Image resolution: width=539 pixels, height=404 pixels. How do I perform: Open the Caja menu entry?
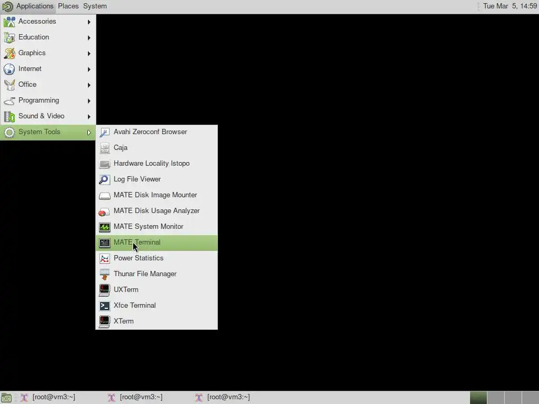(x=156, y=148)
